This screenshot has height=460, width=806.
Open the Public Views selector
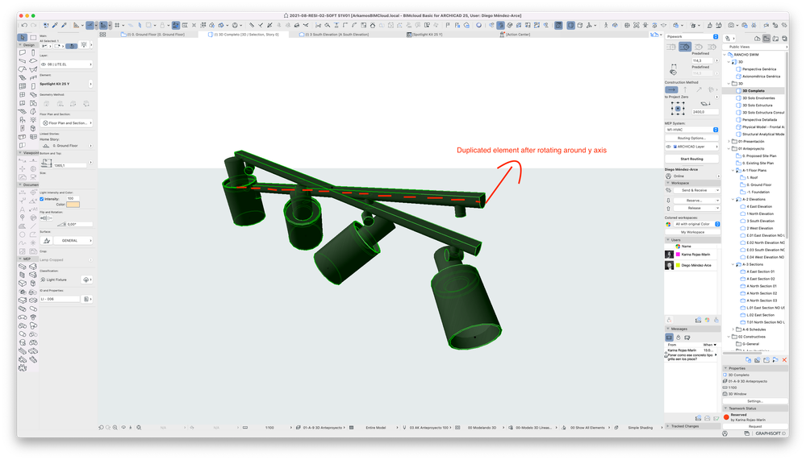754,47
